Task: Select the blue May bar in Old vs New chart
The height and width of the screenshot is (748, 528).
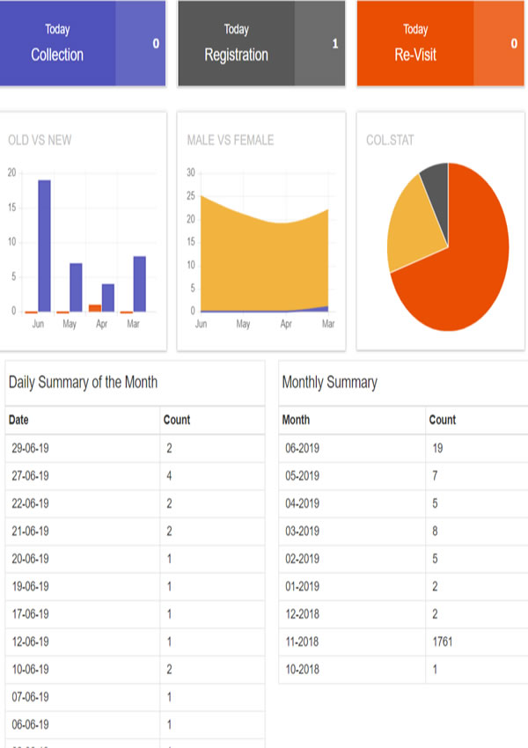Action: click(x=76, y=287)
